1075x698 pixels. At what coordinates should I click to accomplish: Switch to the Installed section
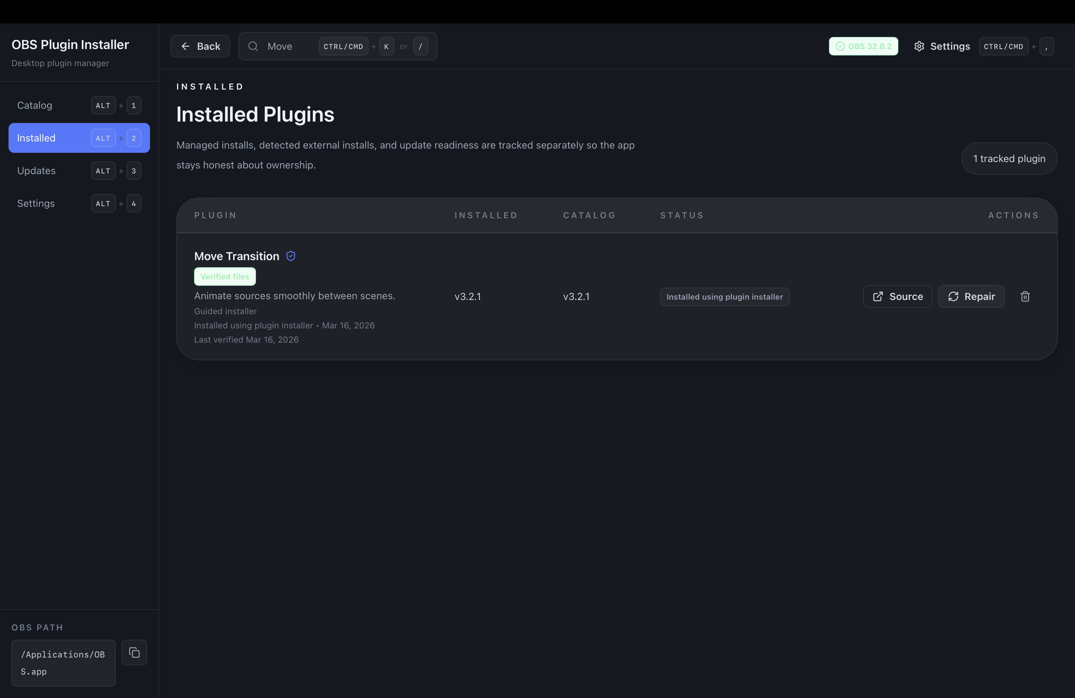(36, 138)
